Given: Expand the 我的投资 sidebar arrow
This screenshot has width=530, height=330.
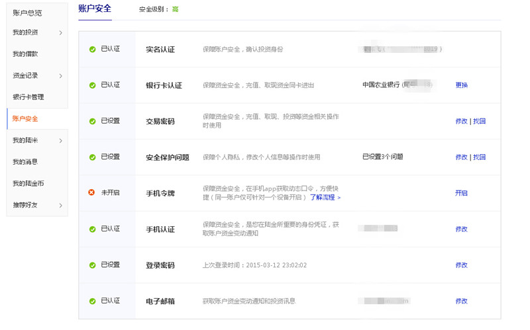Looking at the screenshot, I should tap(61, 32).
